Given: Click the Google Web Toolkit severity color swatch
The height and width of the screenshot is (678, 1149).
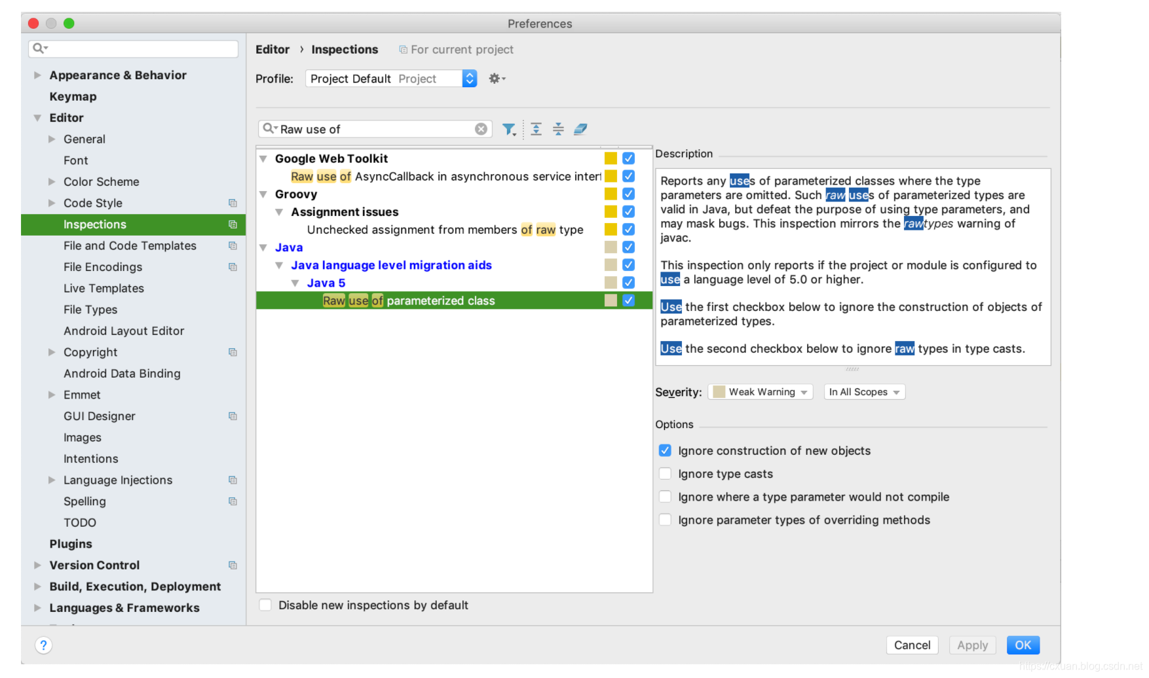Looking at the screenshot, I should click(611, 158).
